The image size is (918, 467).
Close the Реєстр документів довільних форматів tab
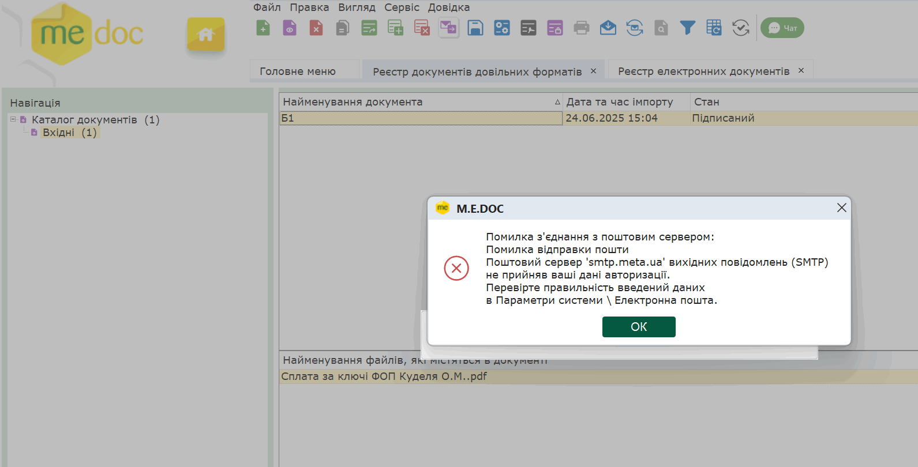pyautogui.click(x=593, y=71)
